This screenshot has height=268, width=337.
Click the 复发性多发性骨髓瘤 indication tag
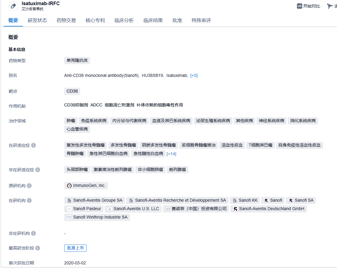86,145
